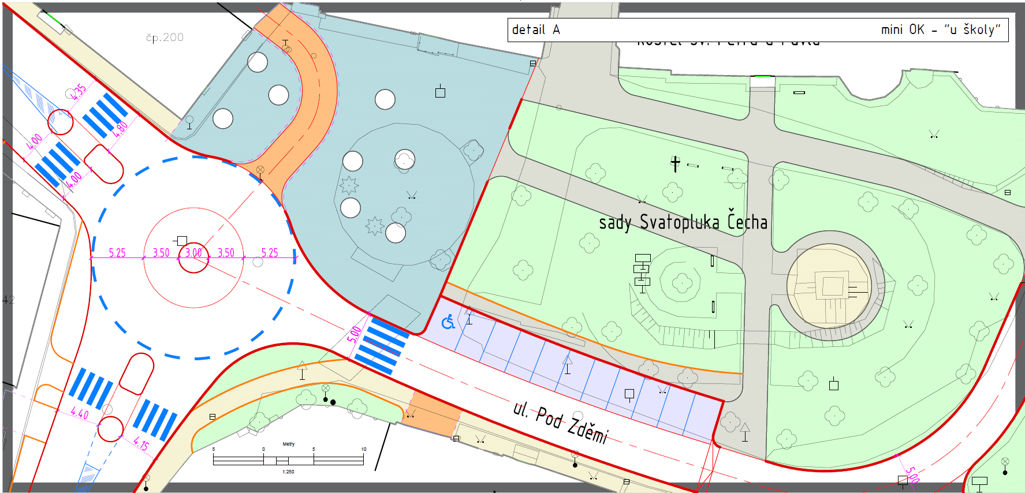This screenshot has height=493, width=1025.
Task: Click the upper six-pointed star symbol on the plaza
Action: pyautogui.click(x=349, y=185)
